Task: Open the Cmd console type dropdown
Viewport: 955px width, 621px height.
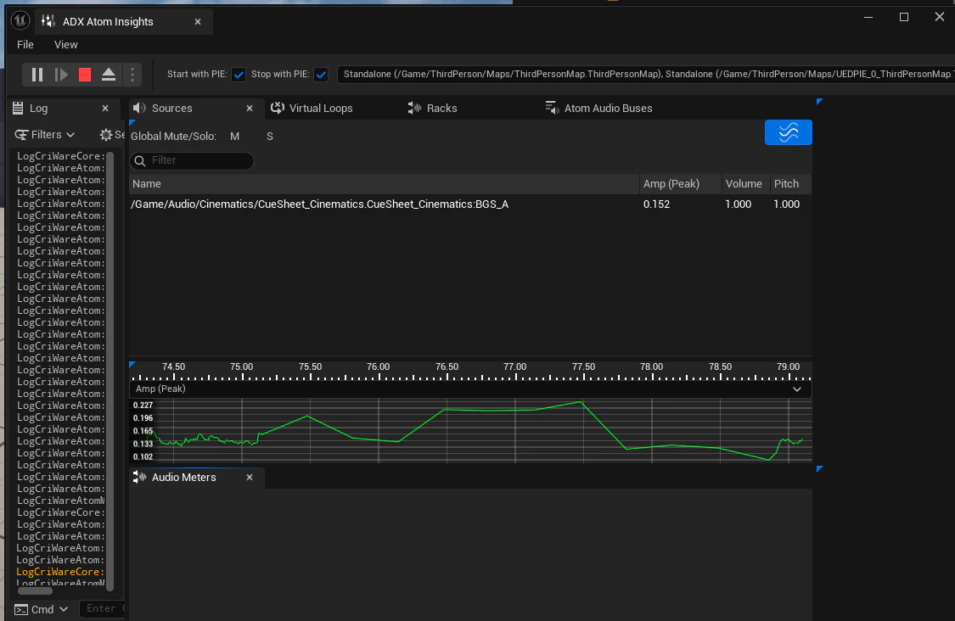Action: [41, 609]
